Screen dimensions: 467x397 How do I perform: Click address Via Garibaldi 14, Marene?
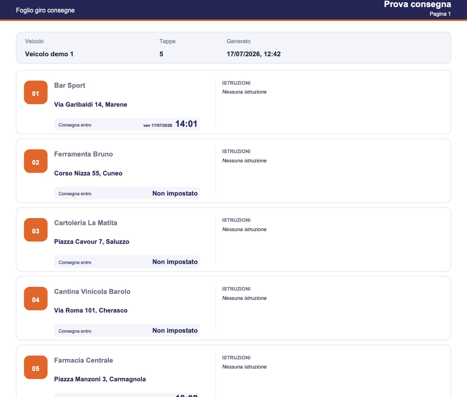(90, 105)
